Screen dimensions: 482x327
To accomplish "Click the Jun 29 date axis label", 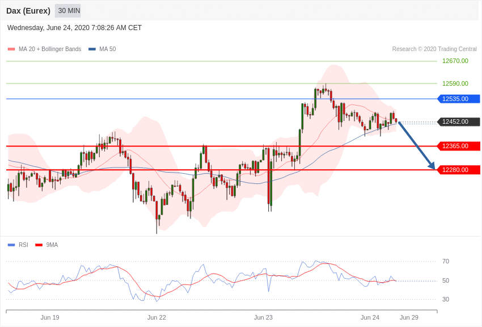I will coord(409,317).
